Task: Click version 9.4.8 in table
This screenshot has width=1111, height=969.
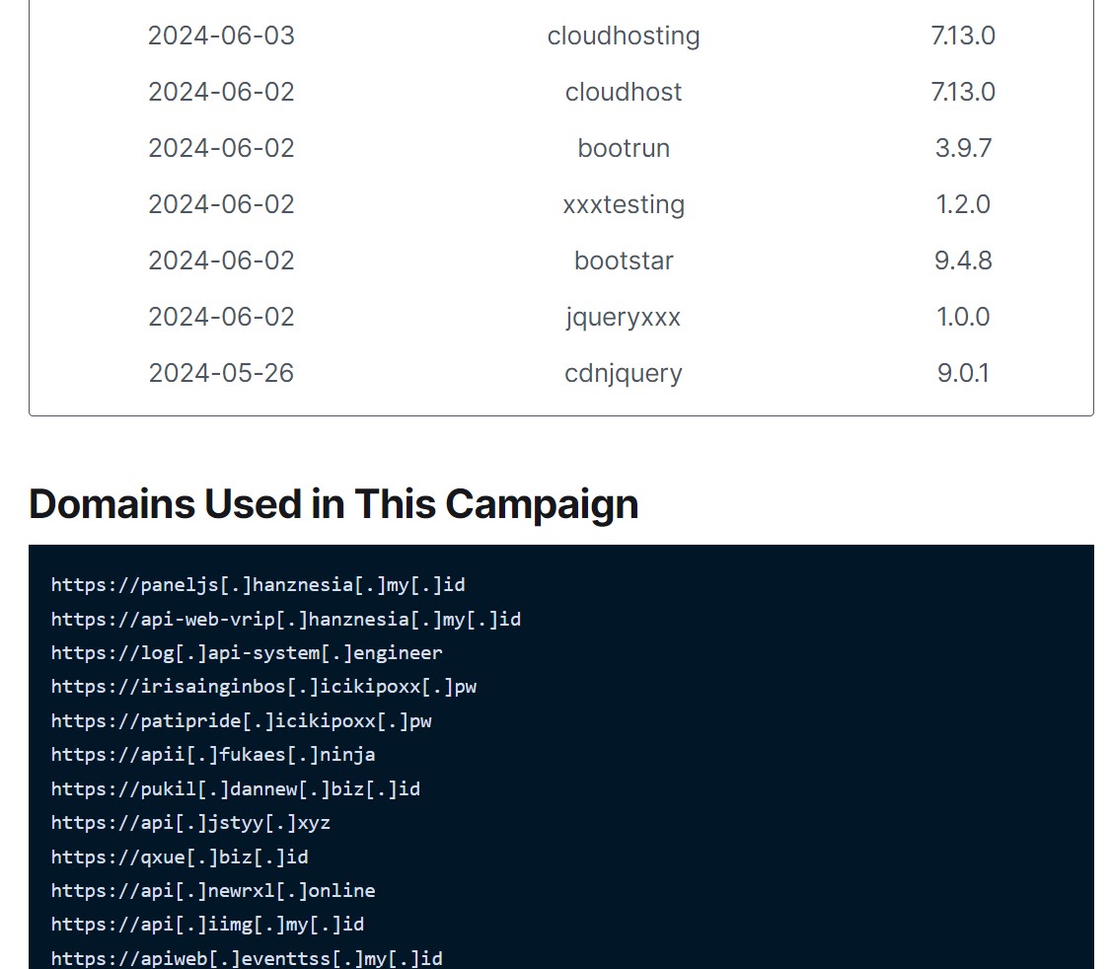Action: pyautogui.click(x=963, y=261)
